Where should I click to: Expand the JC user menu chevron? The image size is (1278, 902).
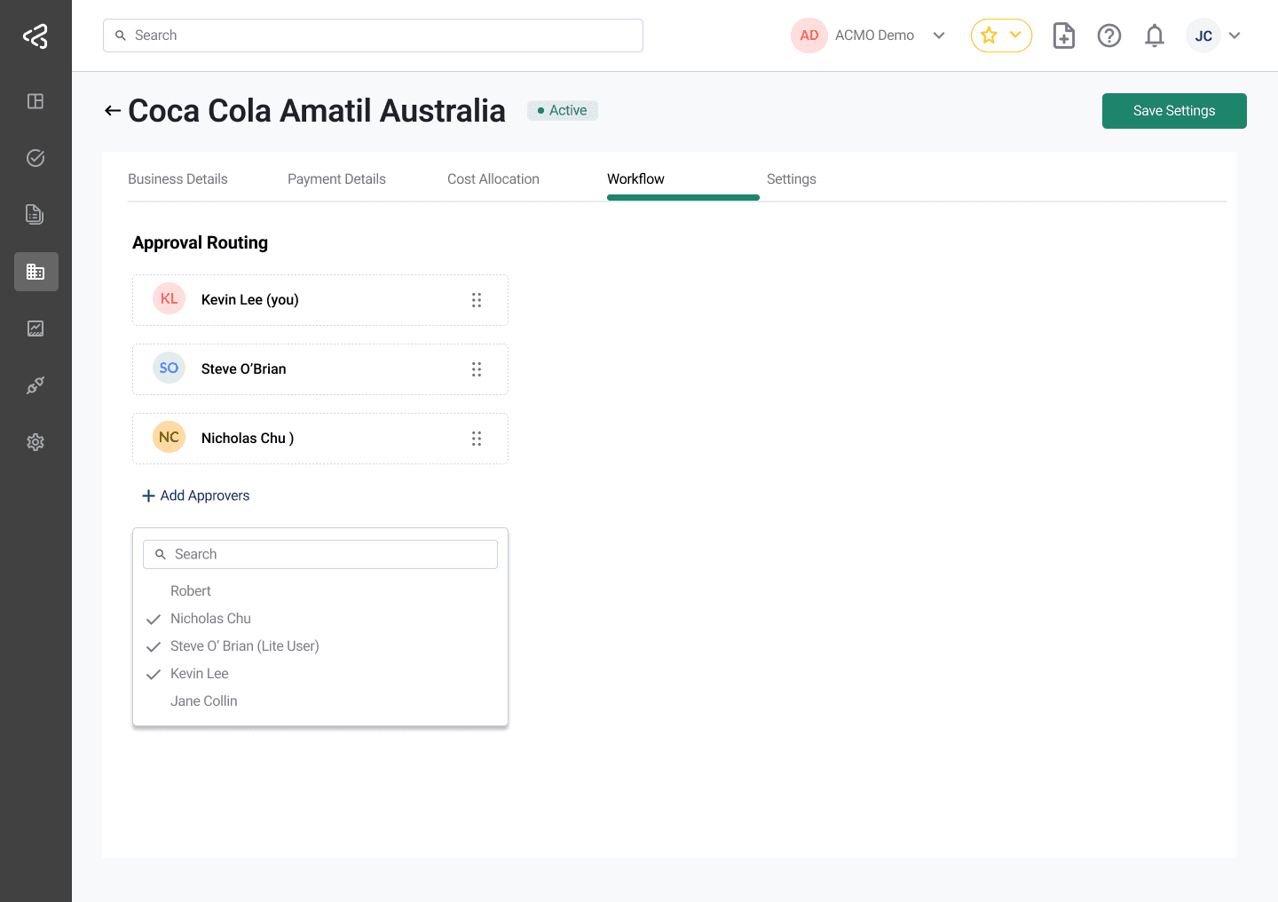coord(1235,36)
